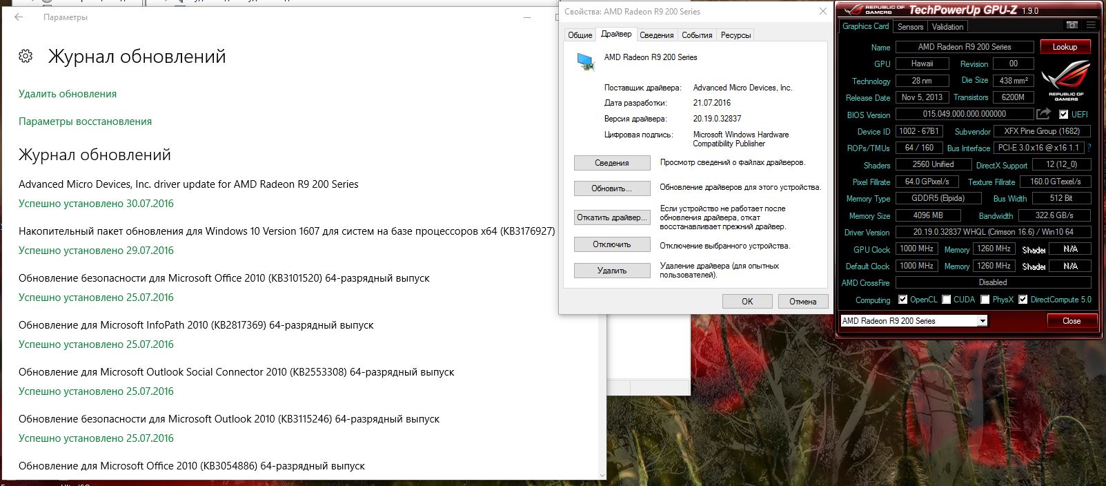Switch to the Sensors tab in GPU-Z
The width and height of the screenshot is (1106, 486).
(x=910, y=27)
